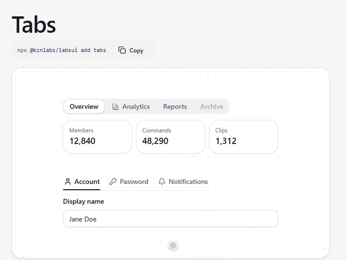Click the Tabs page heading

click(x=34, y=25)
